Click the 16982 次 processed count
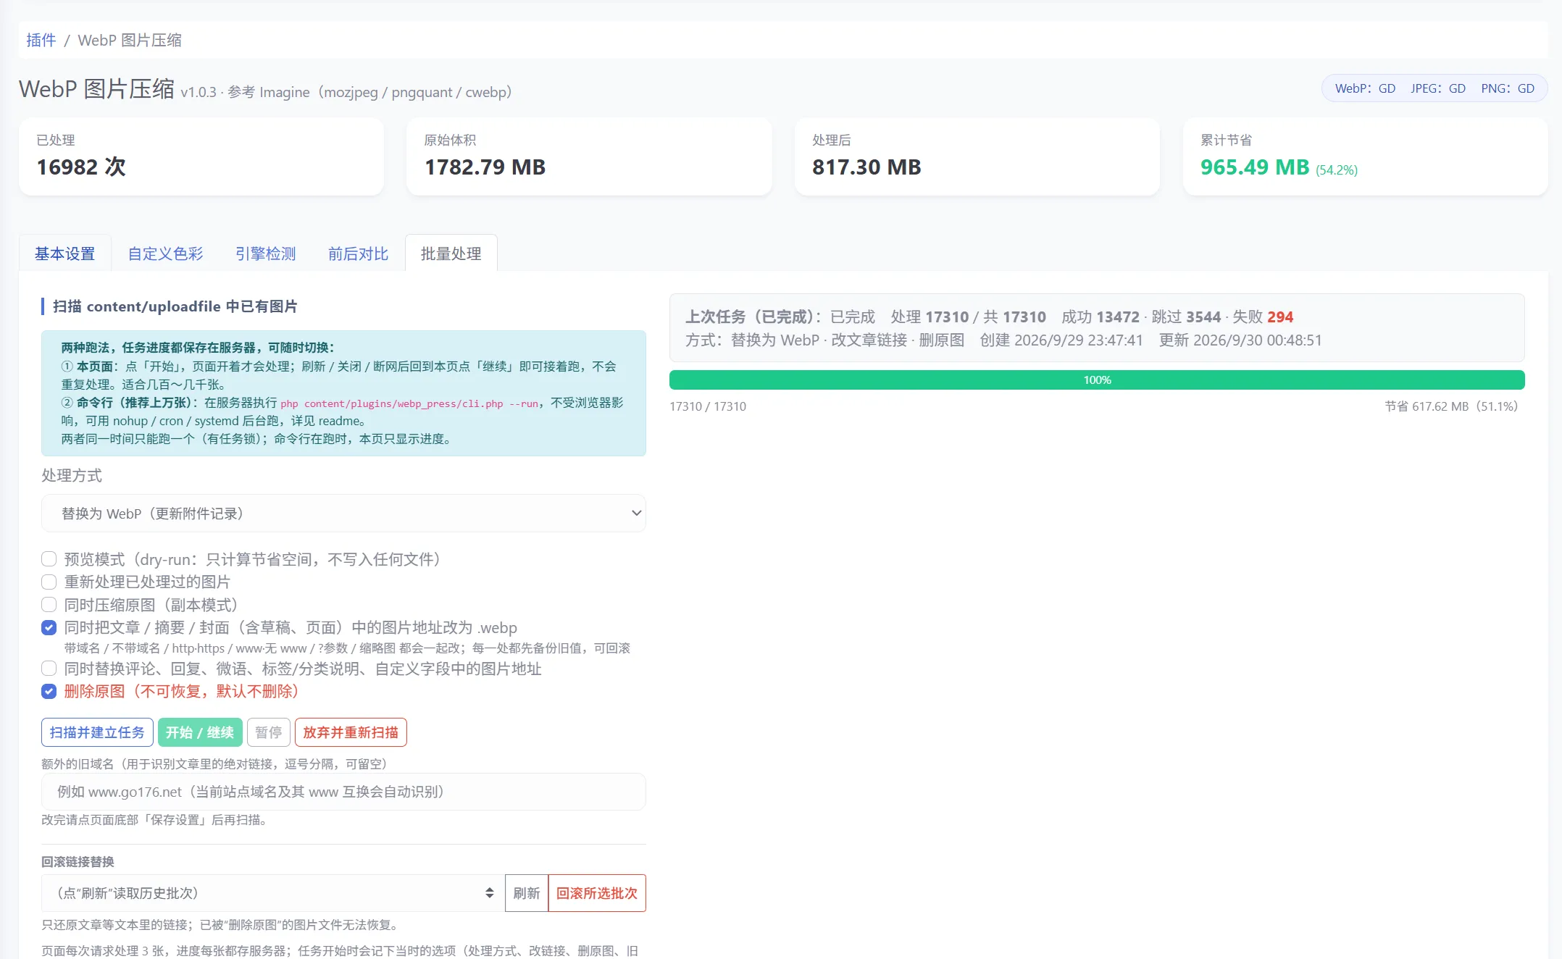Screen dimensions: 1562x959 pos(81,167)
